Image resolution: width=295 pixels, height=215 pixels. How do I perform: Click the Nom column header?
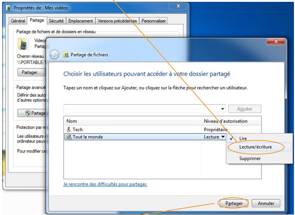133,121
